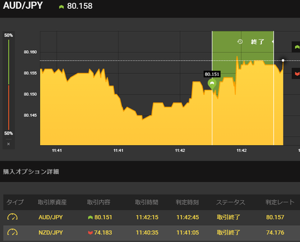Click the ステータス column header
The image size is (300, 242).
(x=231, y=202)
